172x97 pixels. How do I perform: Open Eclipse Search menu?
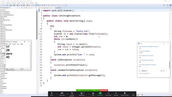click(19, 3)
